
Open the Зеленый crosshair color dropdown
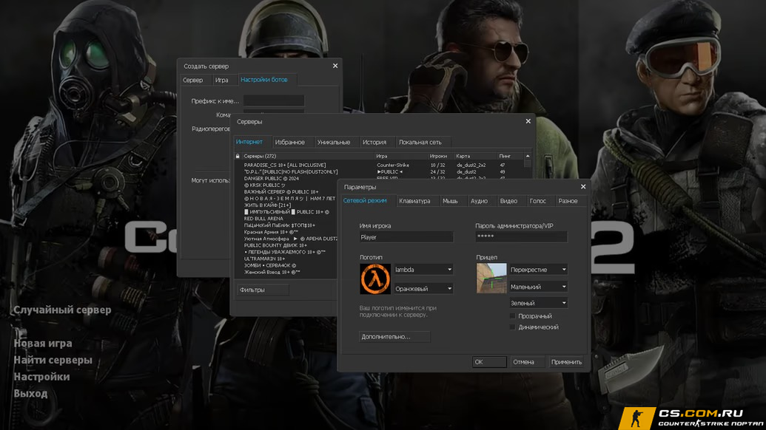pyautogui.click(x=538, y=303)
